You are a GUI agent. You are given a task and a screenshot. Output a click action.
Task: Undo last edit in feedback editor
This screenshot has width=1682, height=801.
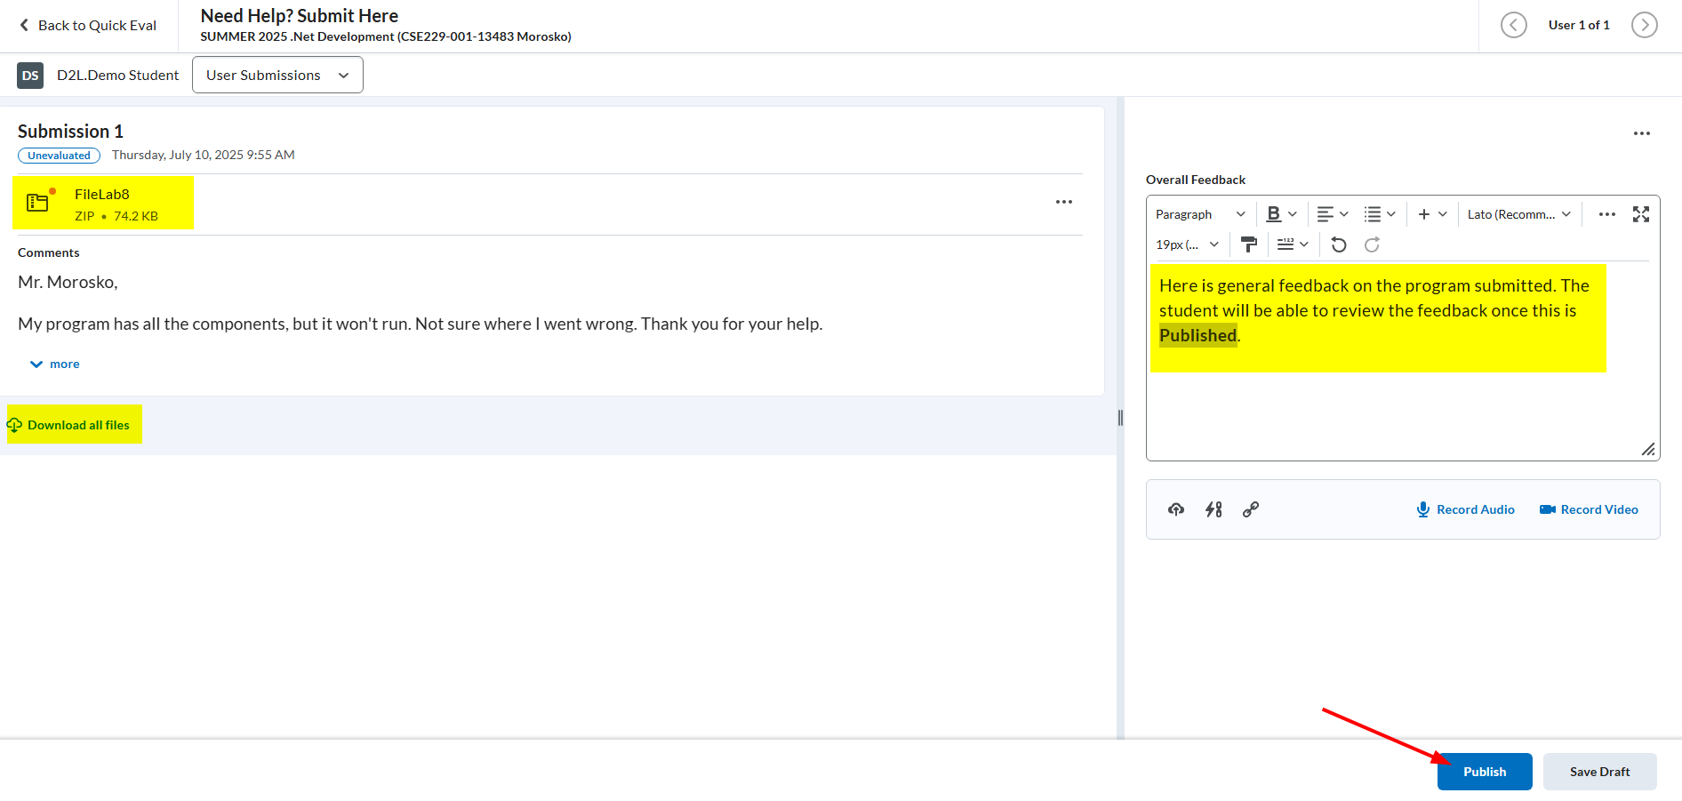coord(1339,244)
